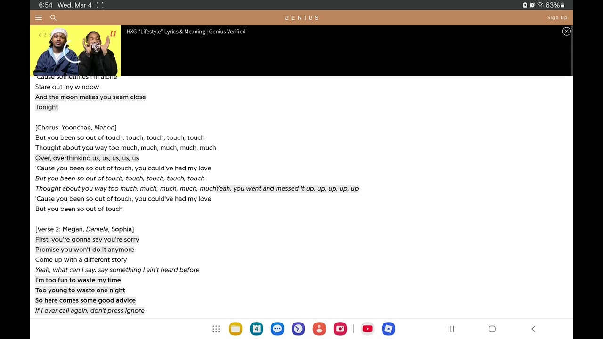This screenshot has height=339, width=603.
Task: Click the final chorus line "But you been so out of touch"
Action: (x=79, y=209)
